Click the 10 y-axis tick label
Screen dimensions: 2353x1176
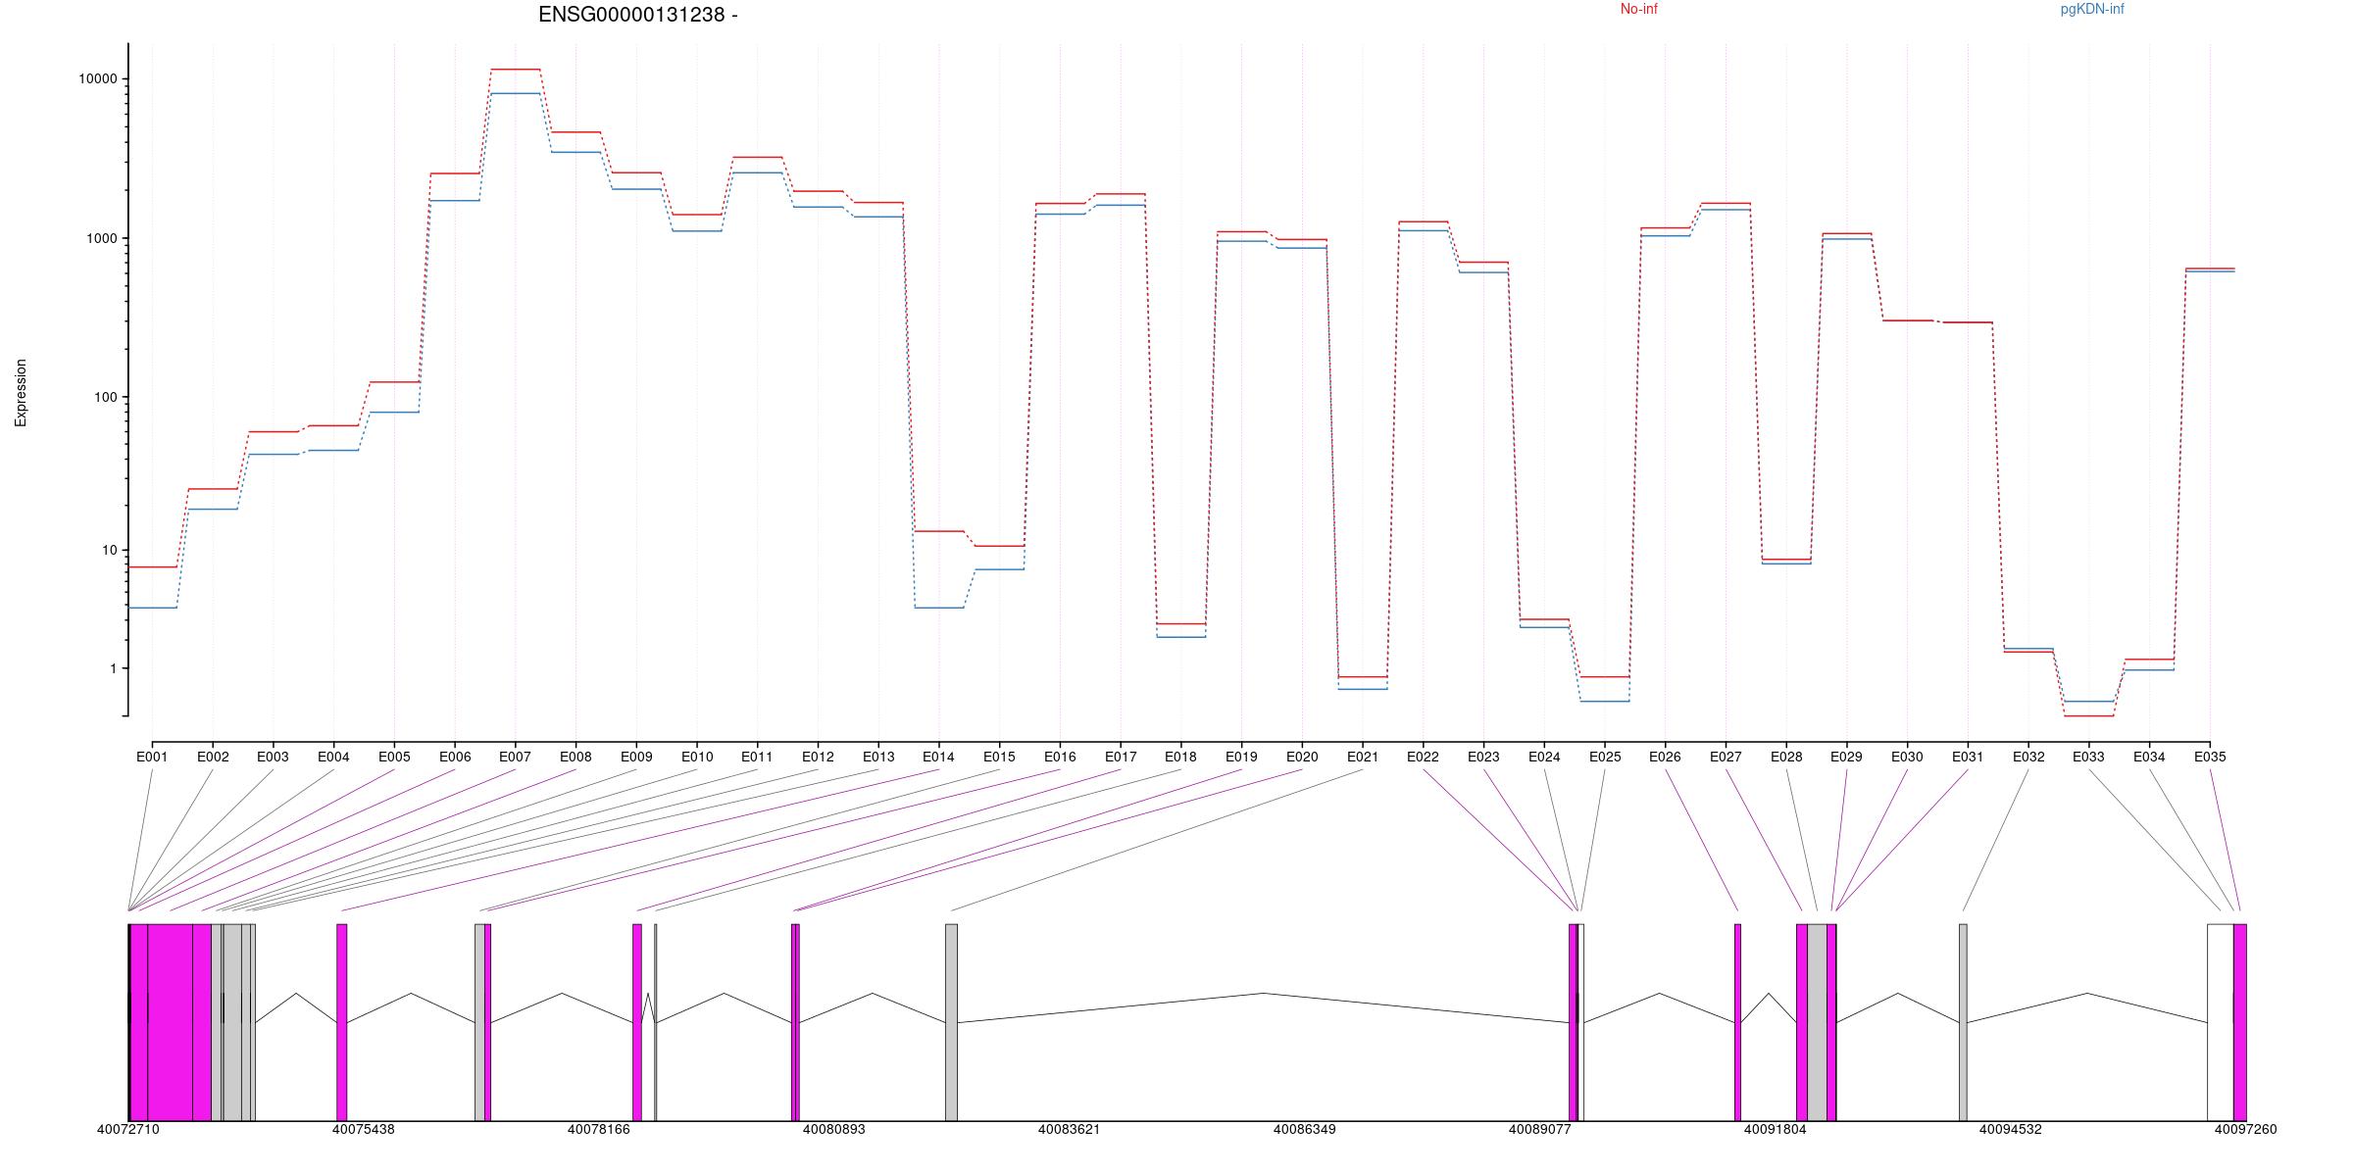(109, 550)
